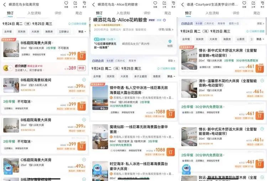
Task: Favorite the 嵊泗花鸟乡陆离民宿 listing with heart icon
Action: point(66,4)
